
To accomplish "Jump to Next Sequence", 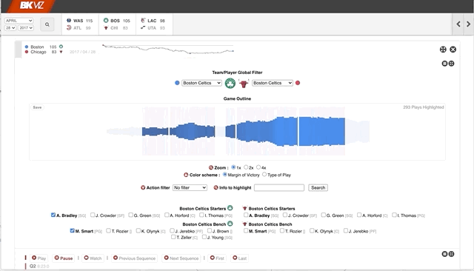I will [x=181, y=258].
